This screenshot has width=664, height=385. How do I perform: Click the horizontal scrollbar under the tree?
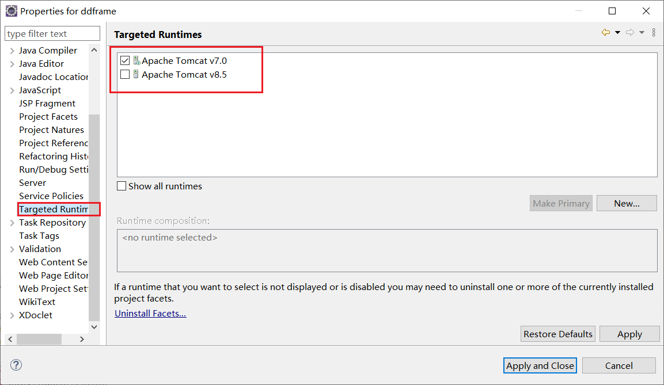pos(40,340)
